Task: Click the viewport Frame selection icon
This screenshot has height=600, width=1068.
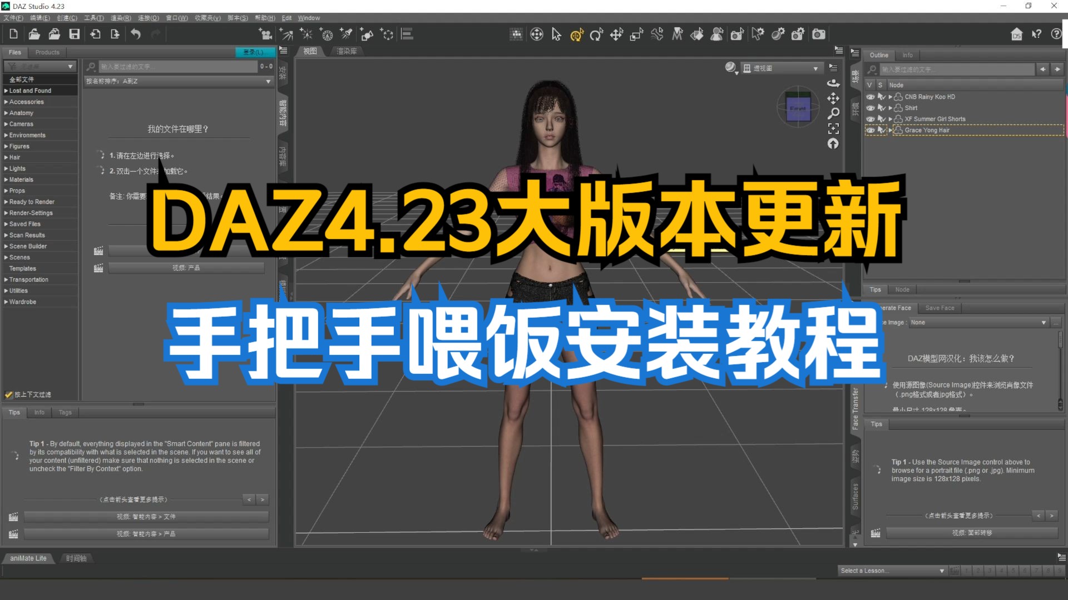Action: pyautogui.click(x=833, y=129)
